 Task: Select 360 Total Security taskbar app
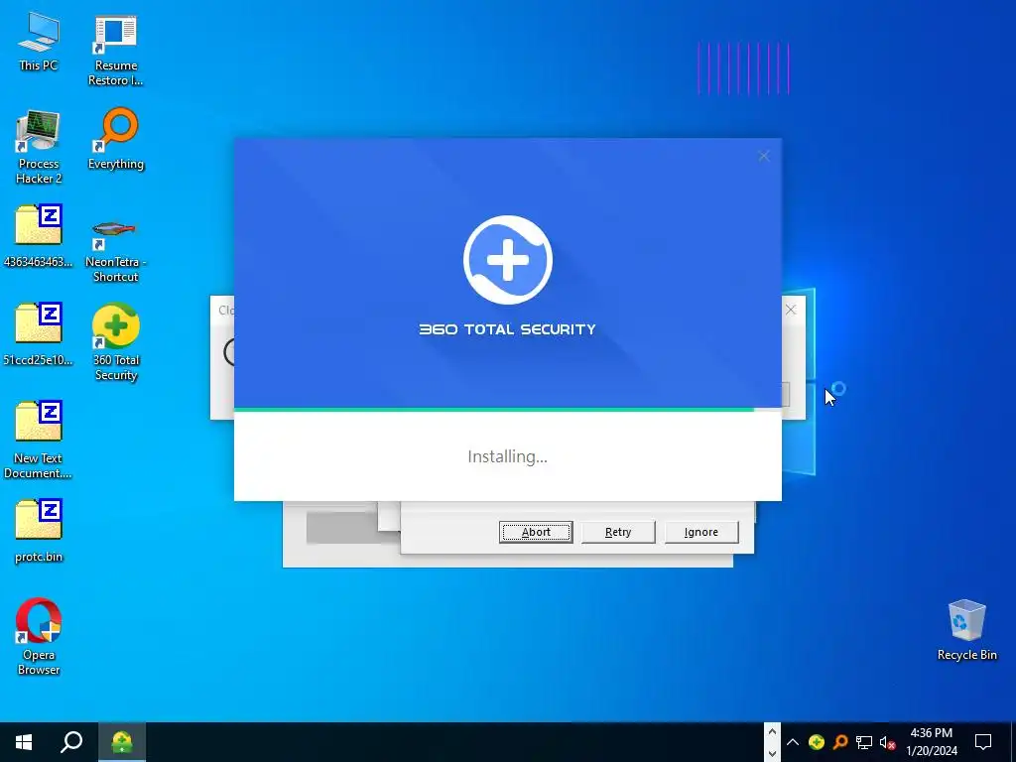point(122,742)
